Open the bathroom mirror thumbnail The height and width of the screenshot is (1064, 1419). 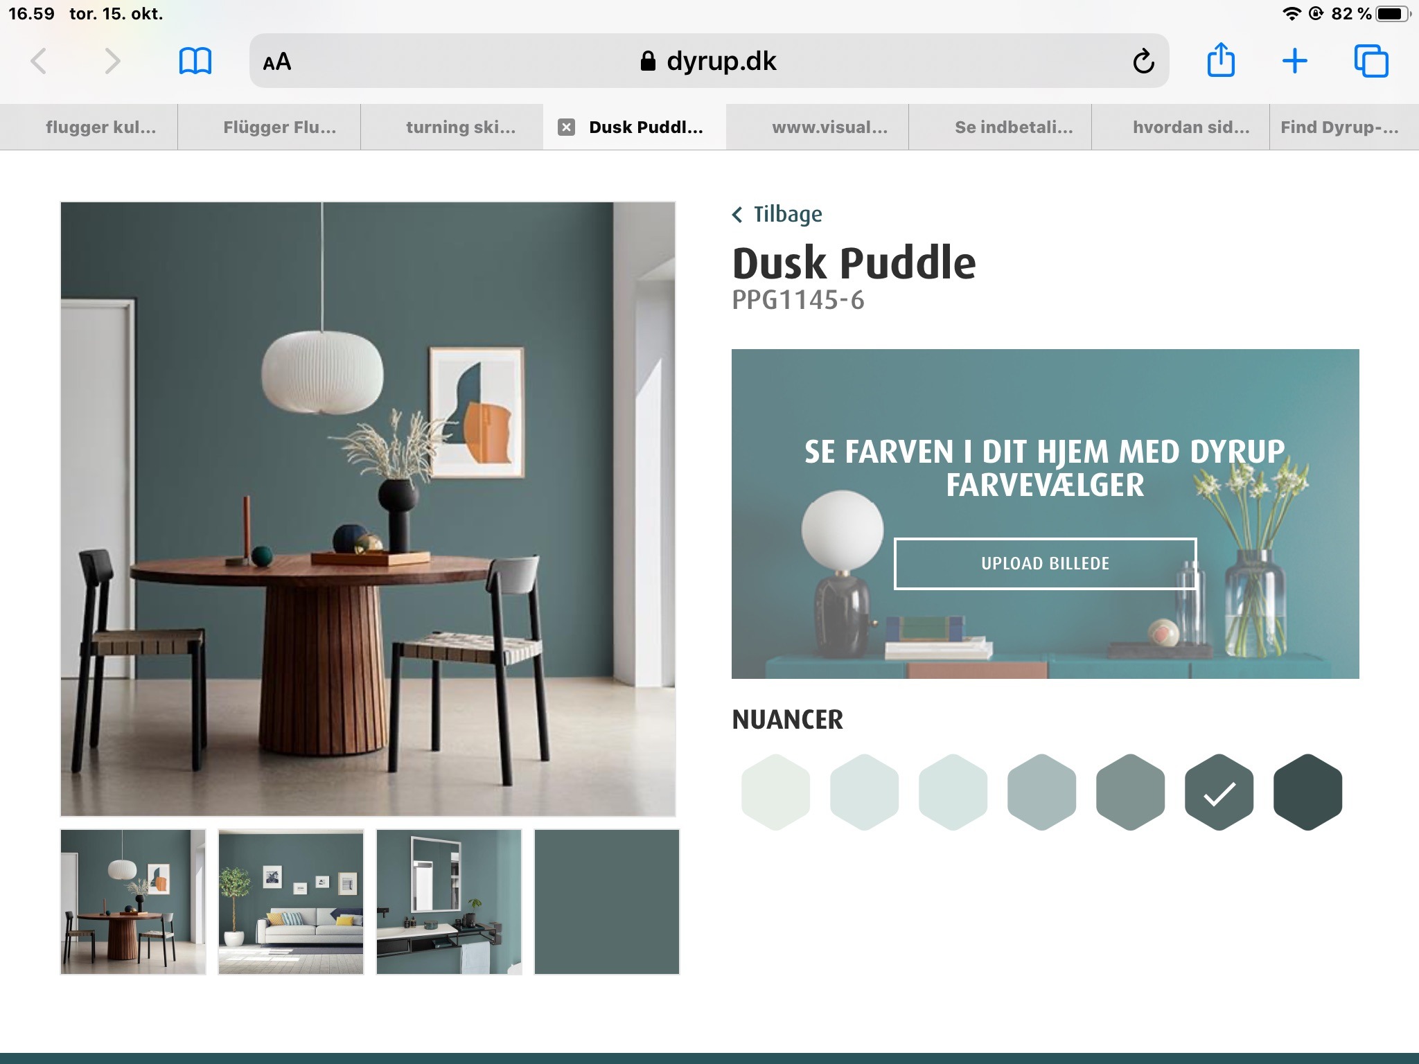(449, 902)
